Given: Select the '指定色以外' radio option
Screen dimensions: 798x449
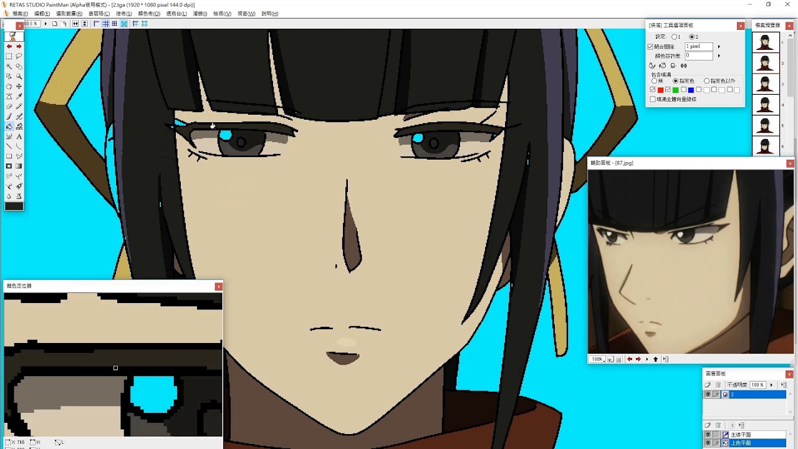Looking at the screenshot, I should (x=707, y=81).
